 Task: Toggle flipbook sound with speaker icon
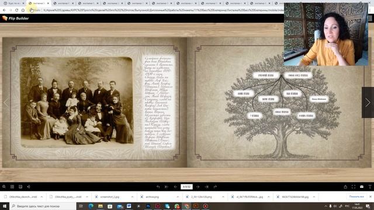(29, 187)
